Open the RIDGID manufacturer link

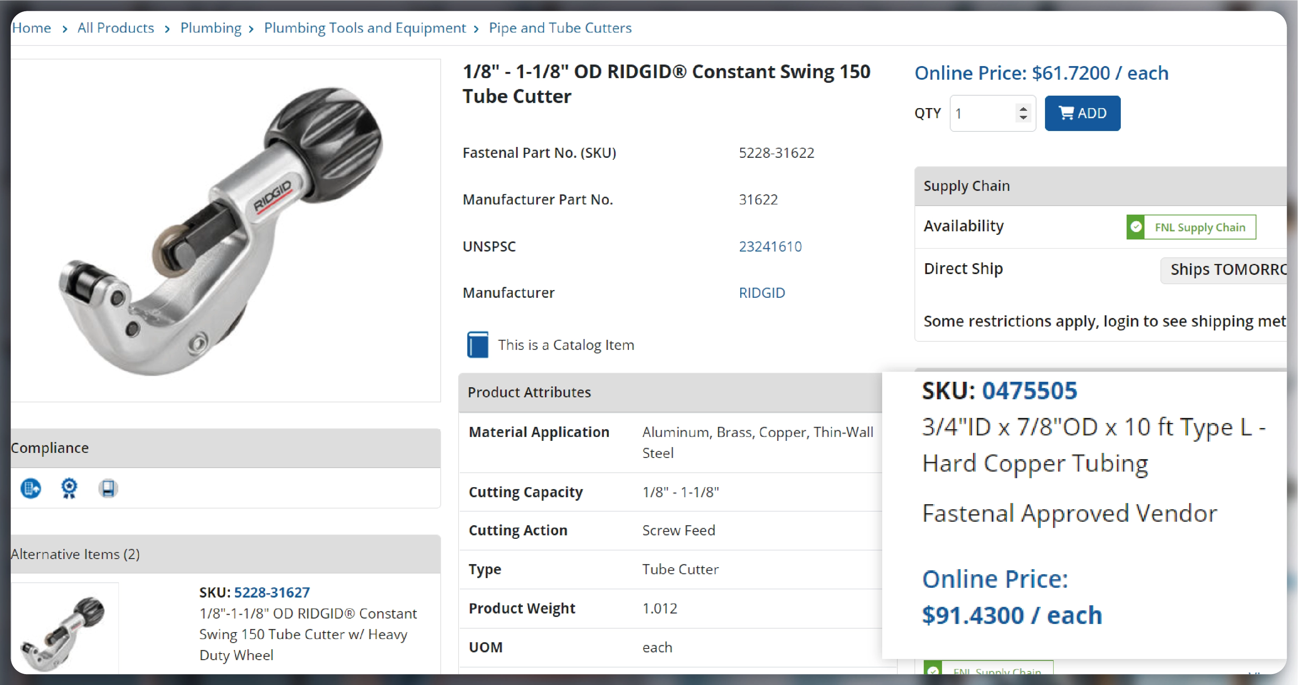pos(761,293)
